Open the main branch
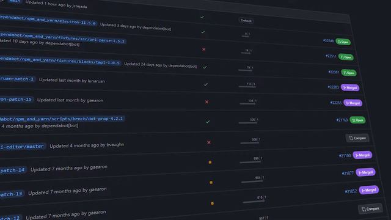 [x=15, y=1]
